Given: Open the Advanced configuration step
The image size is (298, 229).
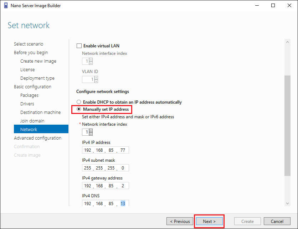Looking at the screenshot, I should [x=38, y=138].
